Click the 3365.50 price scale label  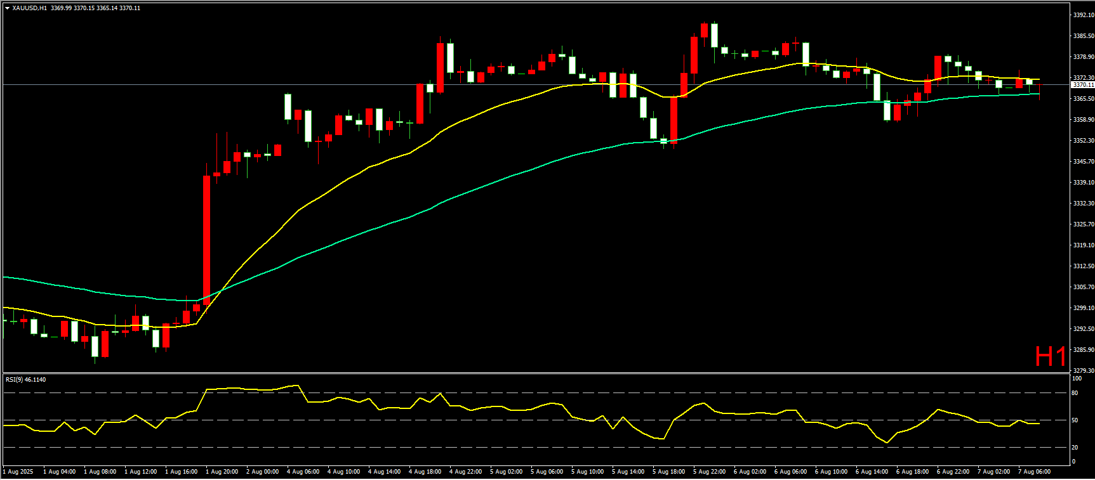tap(1084, 99)
